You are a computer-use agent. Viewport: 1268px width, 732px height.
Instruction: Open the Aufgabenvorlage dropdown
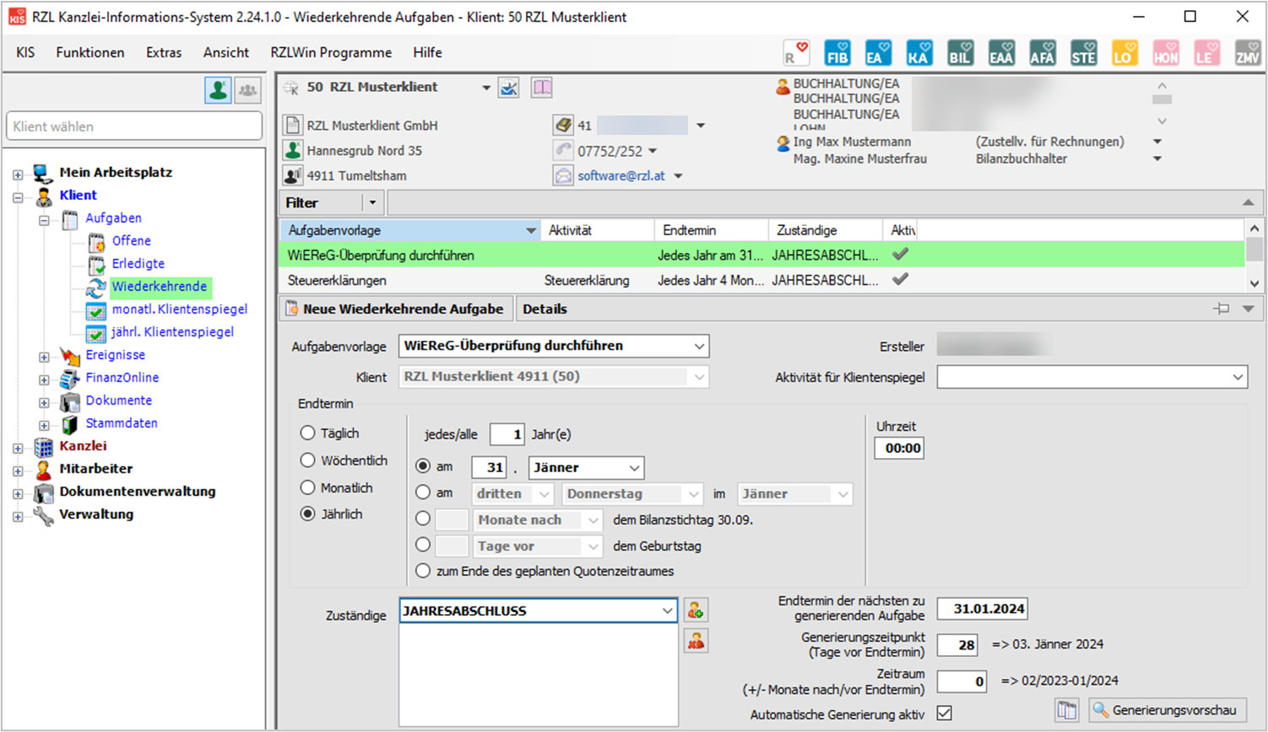point(699,346)
